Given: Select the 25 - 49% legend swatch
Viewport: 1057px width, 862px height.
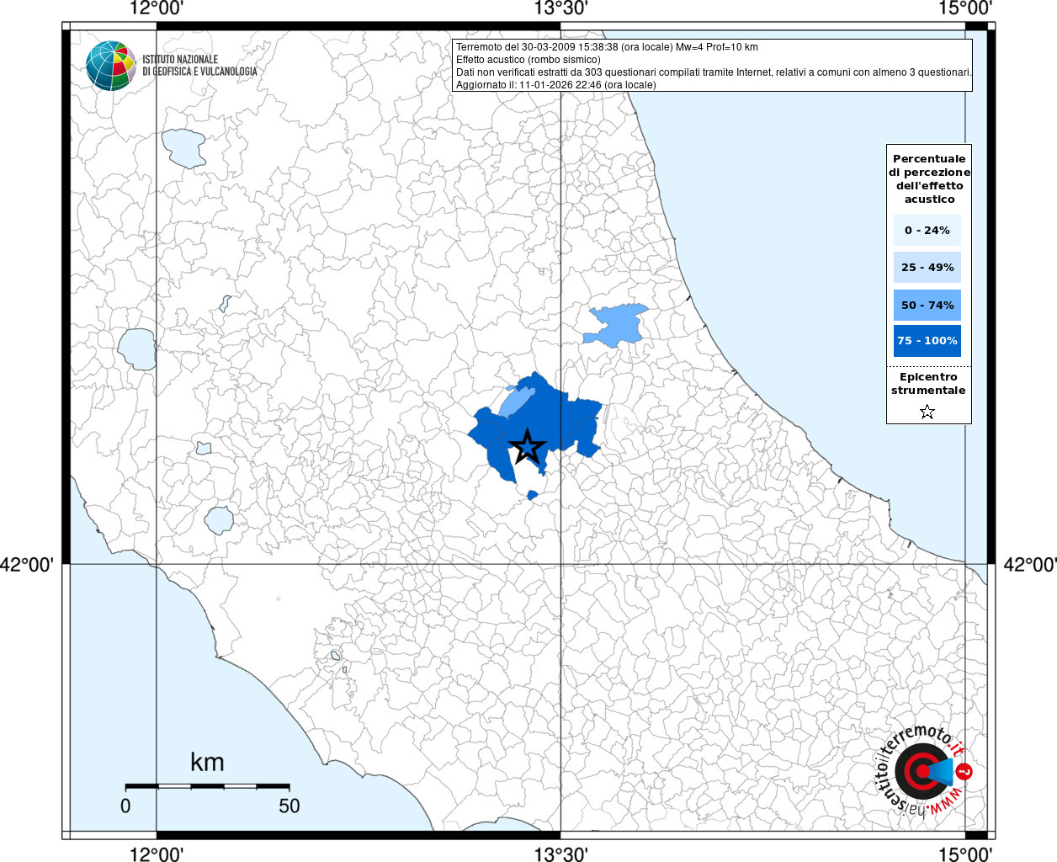Looking at the screenshot, I should tap(927, 267).
